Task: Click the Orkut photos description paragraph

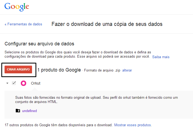Action: tap(97, 100)
